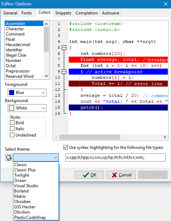Click the green checkmark on OK button
The image size is (171, 221).
[86, 175]
